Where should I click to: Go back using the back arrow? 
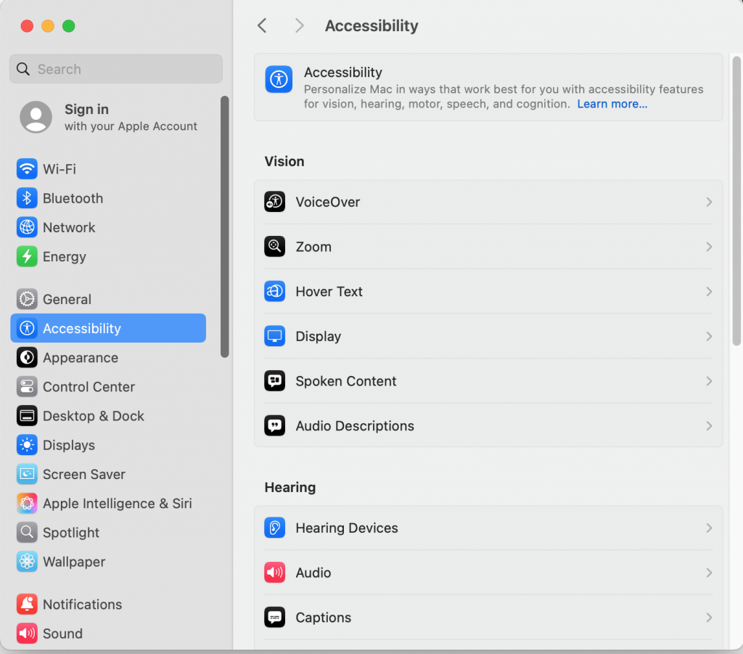[263, 26]
